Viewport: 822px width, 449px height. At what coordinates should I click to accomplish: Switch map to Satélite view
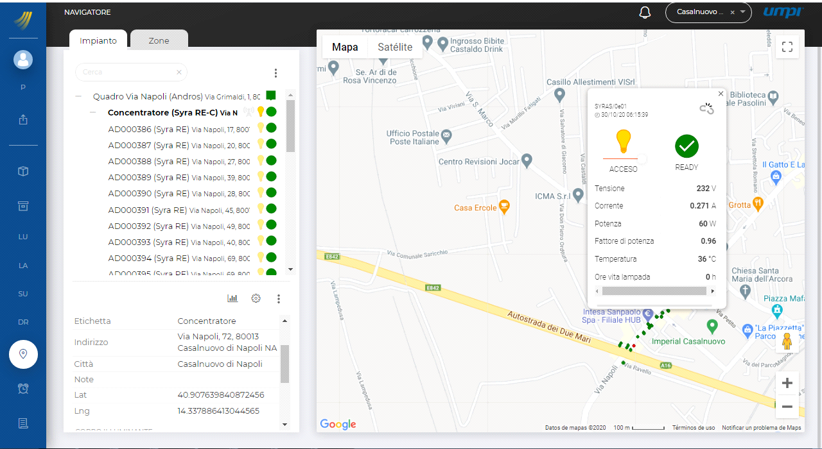coord(395,47)
